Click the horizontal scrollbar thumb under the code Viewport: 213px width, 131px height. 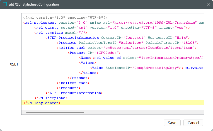[x=55, y=112]
